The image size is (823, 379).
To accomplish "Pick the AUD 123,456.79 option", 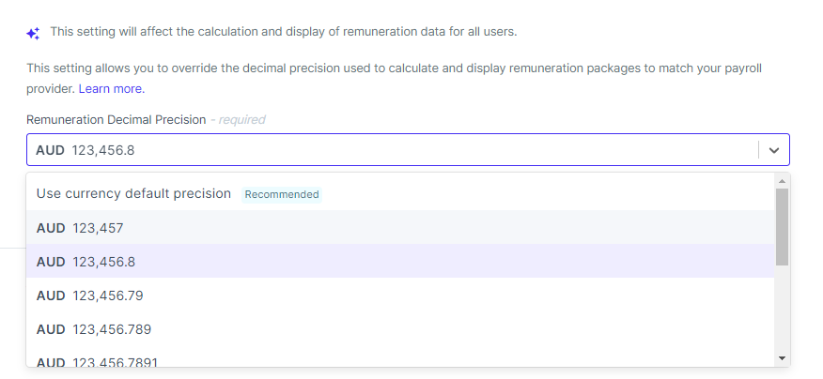I will (x=400, y=296).
